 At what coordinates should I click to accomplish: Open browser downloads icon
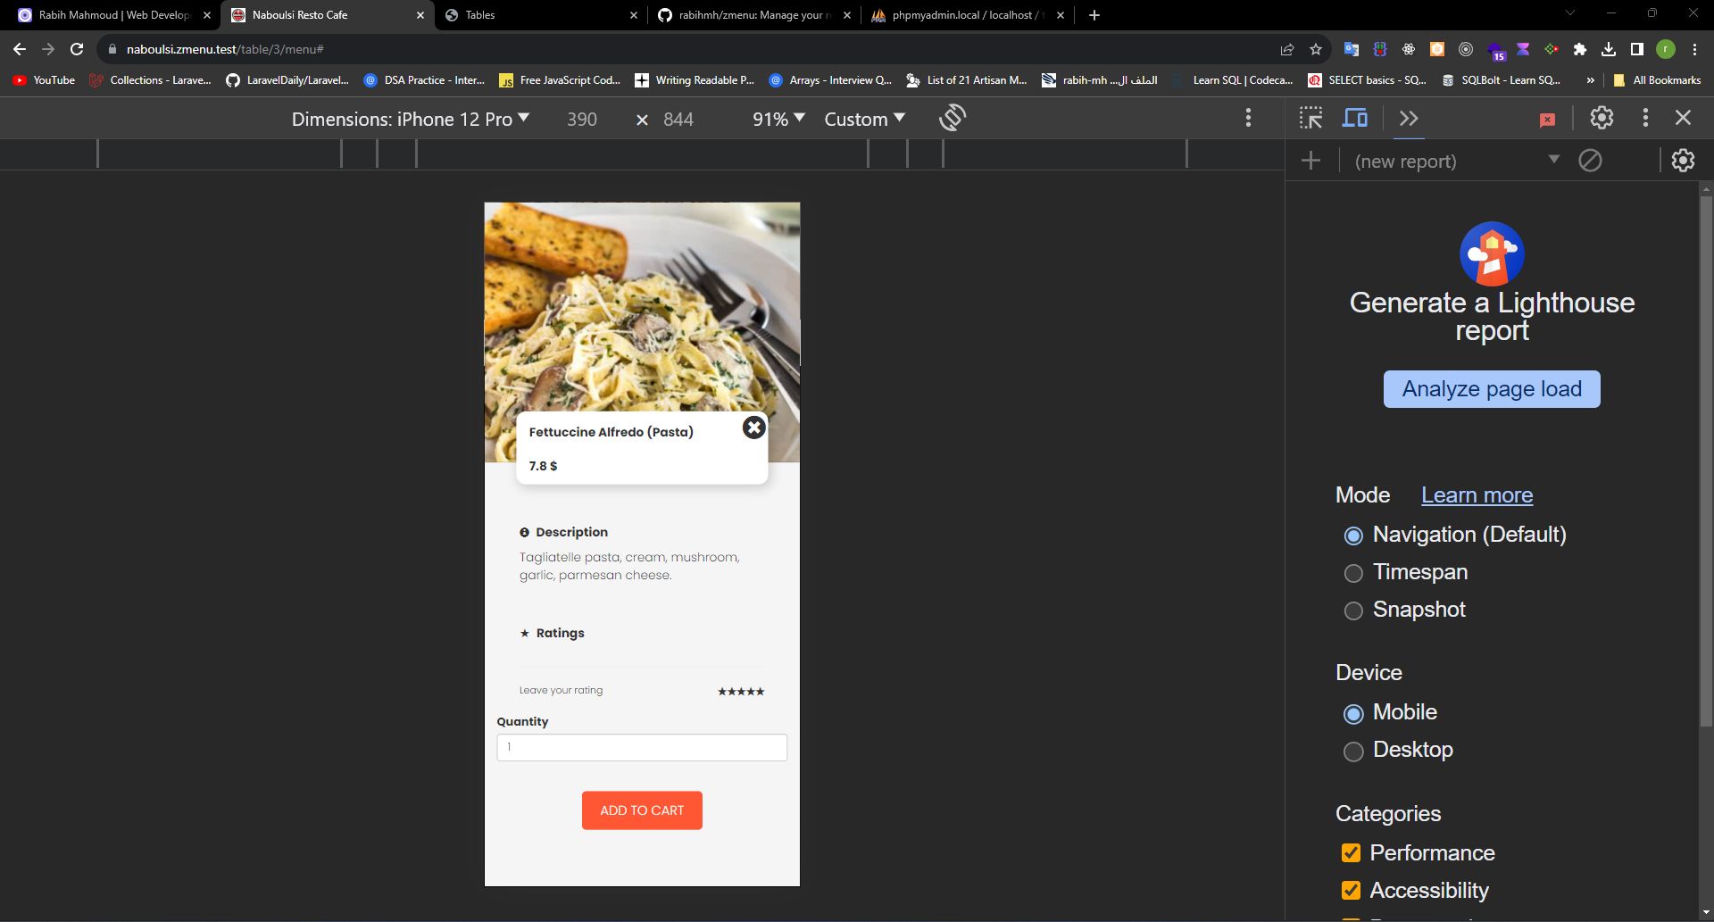[x=1609, y=49]
